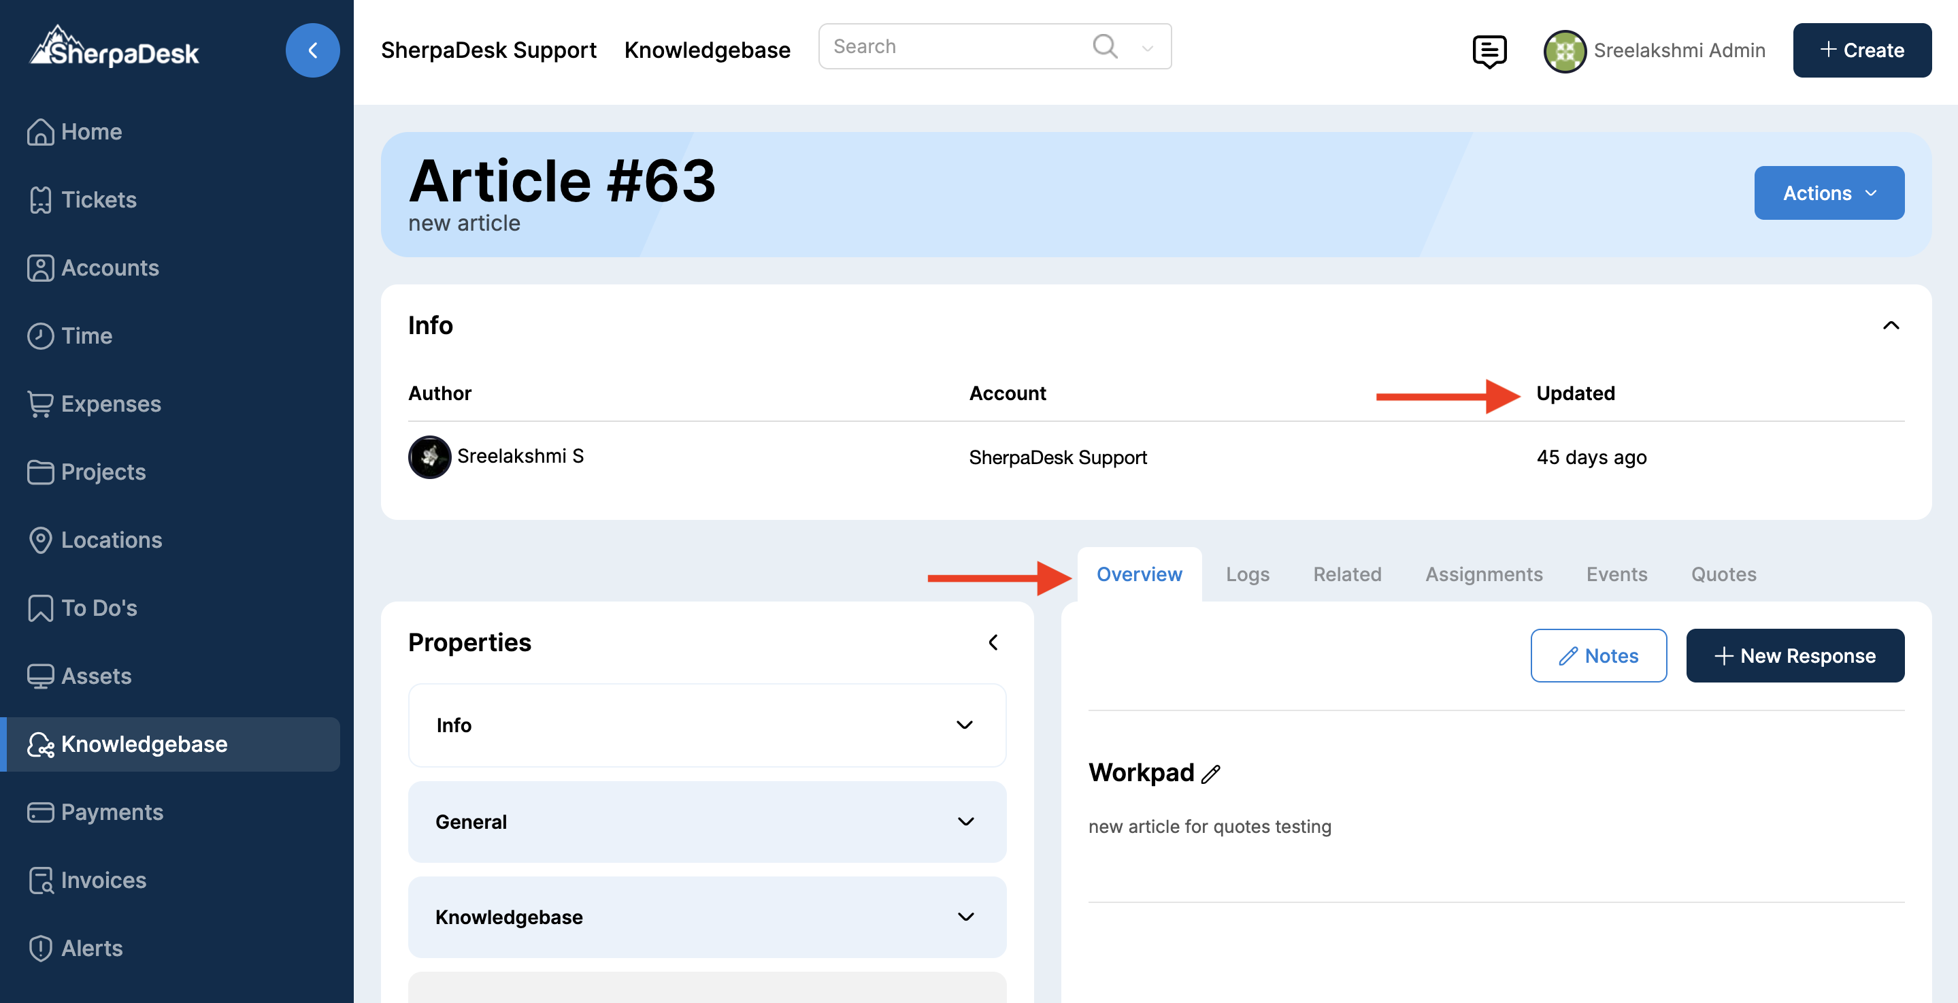
Task: Click the search magnifier icon
Action: click(1105, 46)
